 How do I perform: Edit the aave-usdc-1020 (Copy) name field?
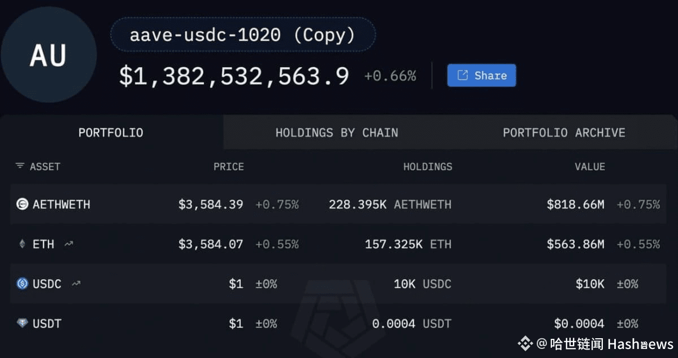point(243,35)
